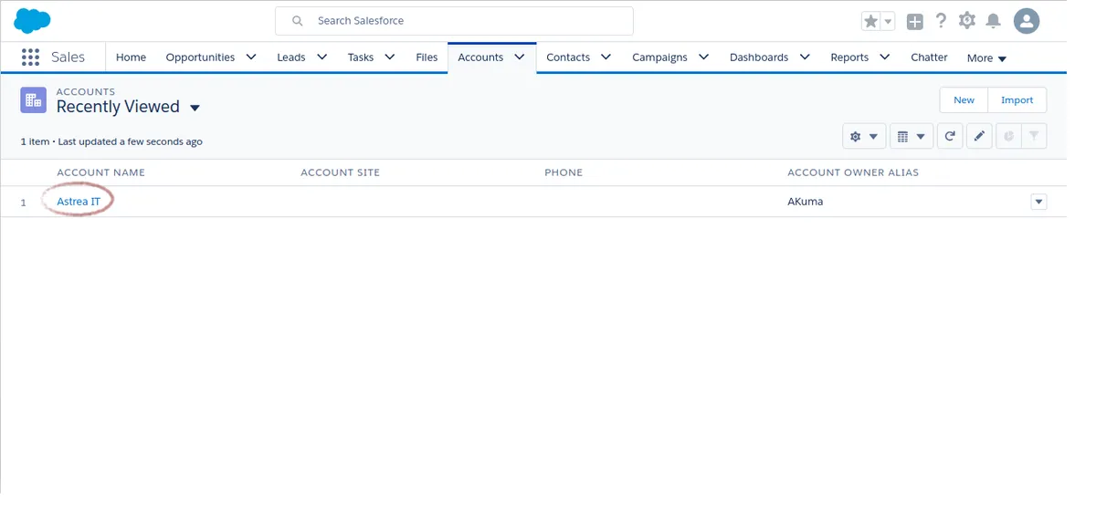Click the charts icon button
Screen dimensions: 1096x521
click(1008, 136)
